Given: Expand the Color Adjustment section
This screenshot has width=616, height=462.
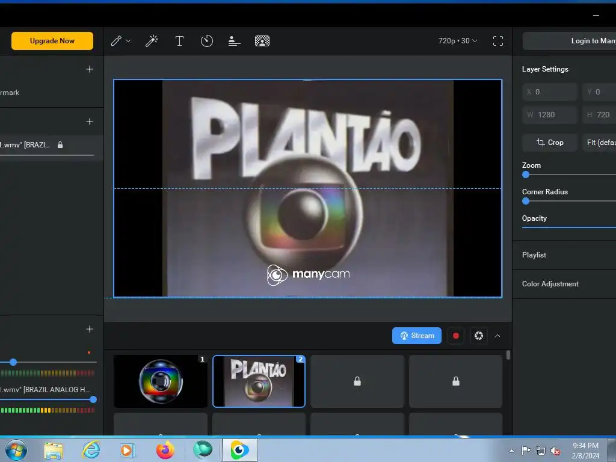Looking at the screenshot, I should [564, 284].
